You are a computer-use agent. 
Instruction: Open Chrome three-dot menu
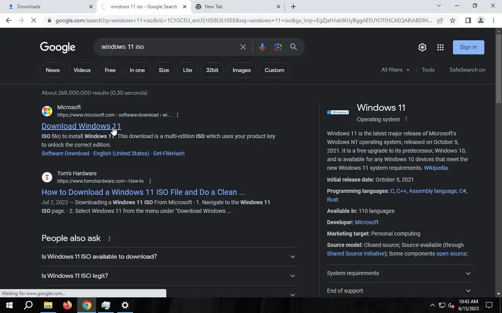[493, 20]
